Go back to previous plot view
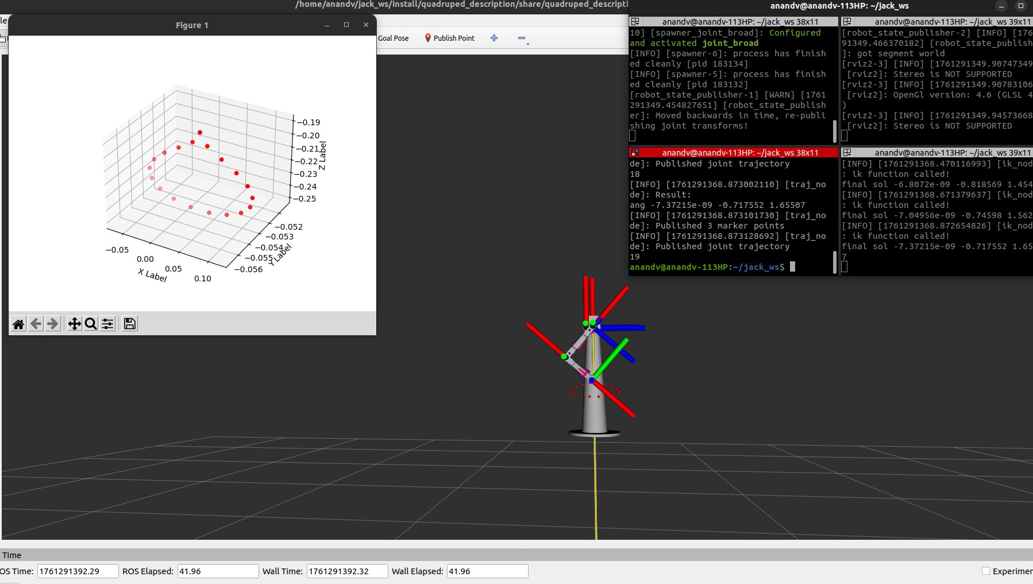The width and height of the screenshot is (1033, 584). [x=36, y=324]
